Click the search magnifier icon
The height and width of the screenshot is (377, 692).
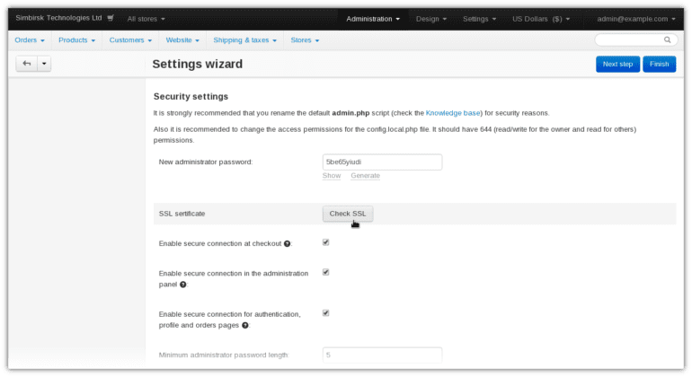[667, 39]
